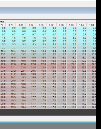The image size is (101, 129).
Task: Select 10.4 in the 0.92 column
Action: (x=51, y=51)
